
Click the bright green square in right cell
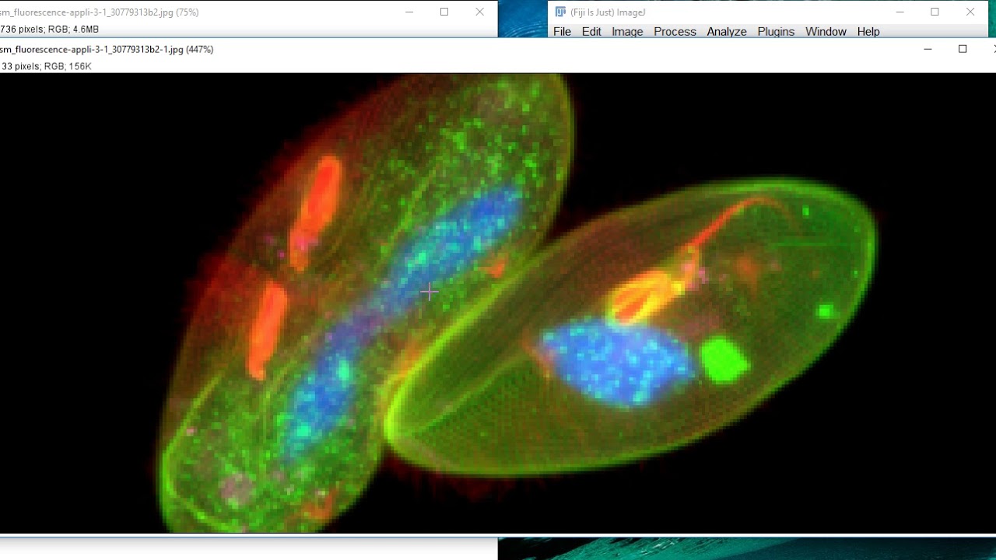(724, 360)
